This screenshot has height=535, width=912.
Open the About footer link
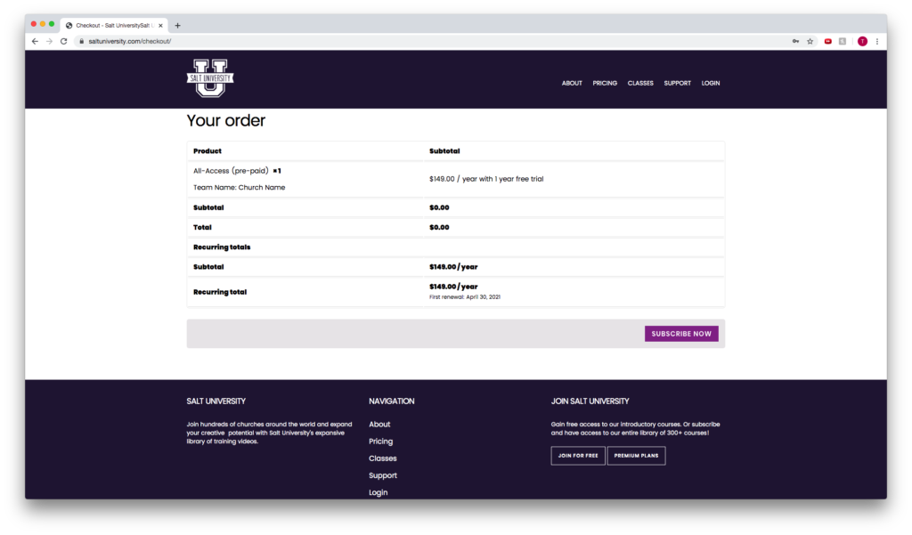[379, 425]
